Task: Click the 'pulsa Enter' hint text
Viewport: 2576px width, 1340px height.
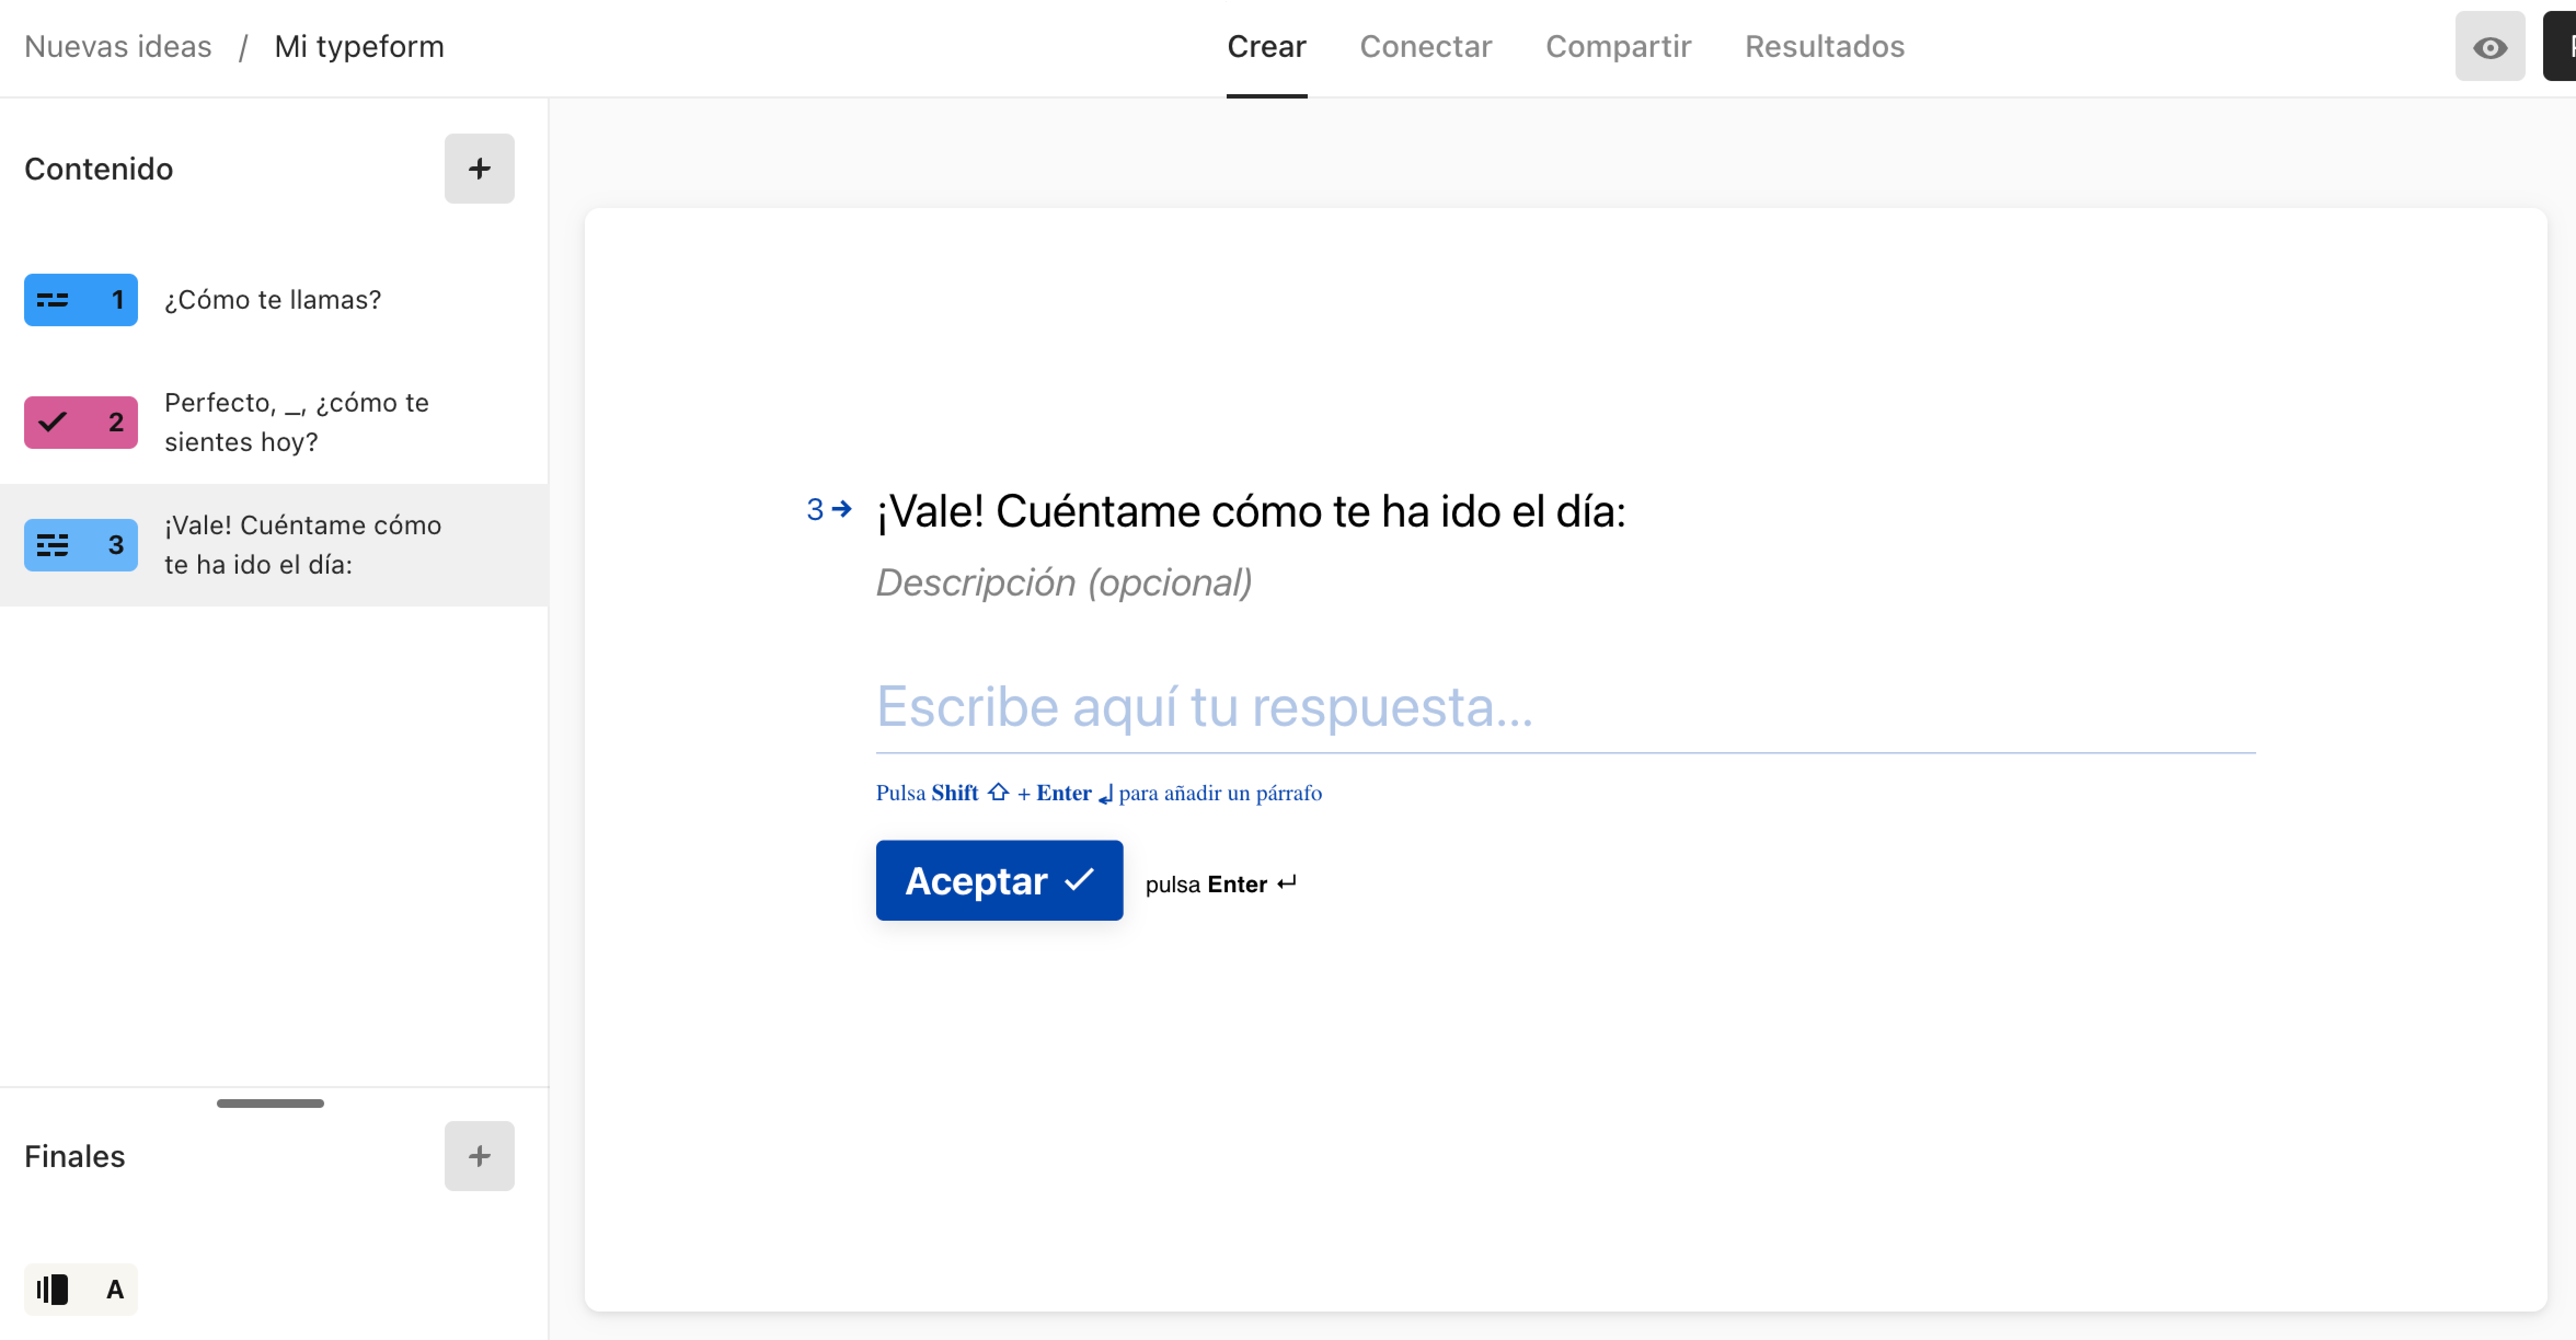Action: pos(1221,883)
